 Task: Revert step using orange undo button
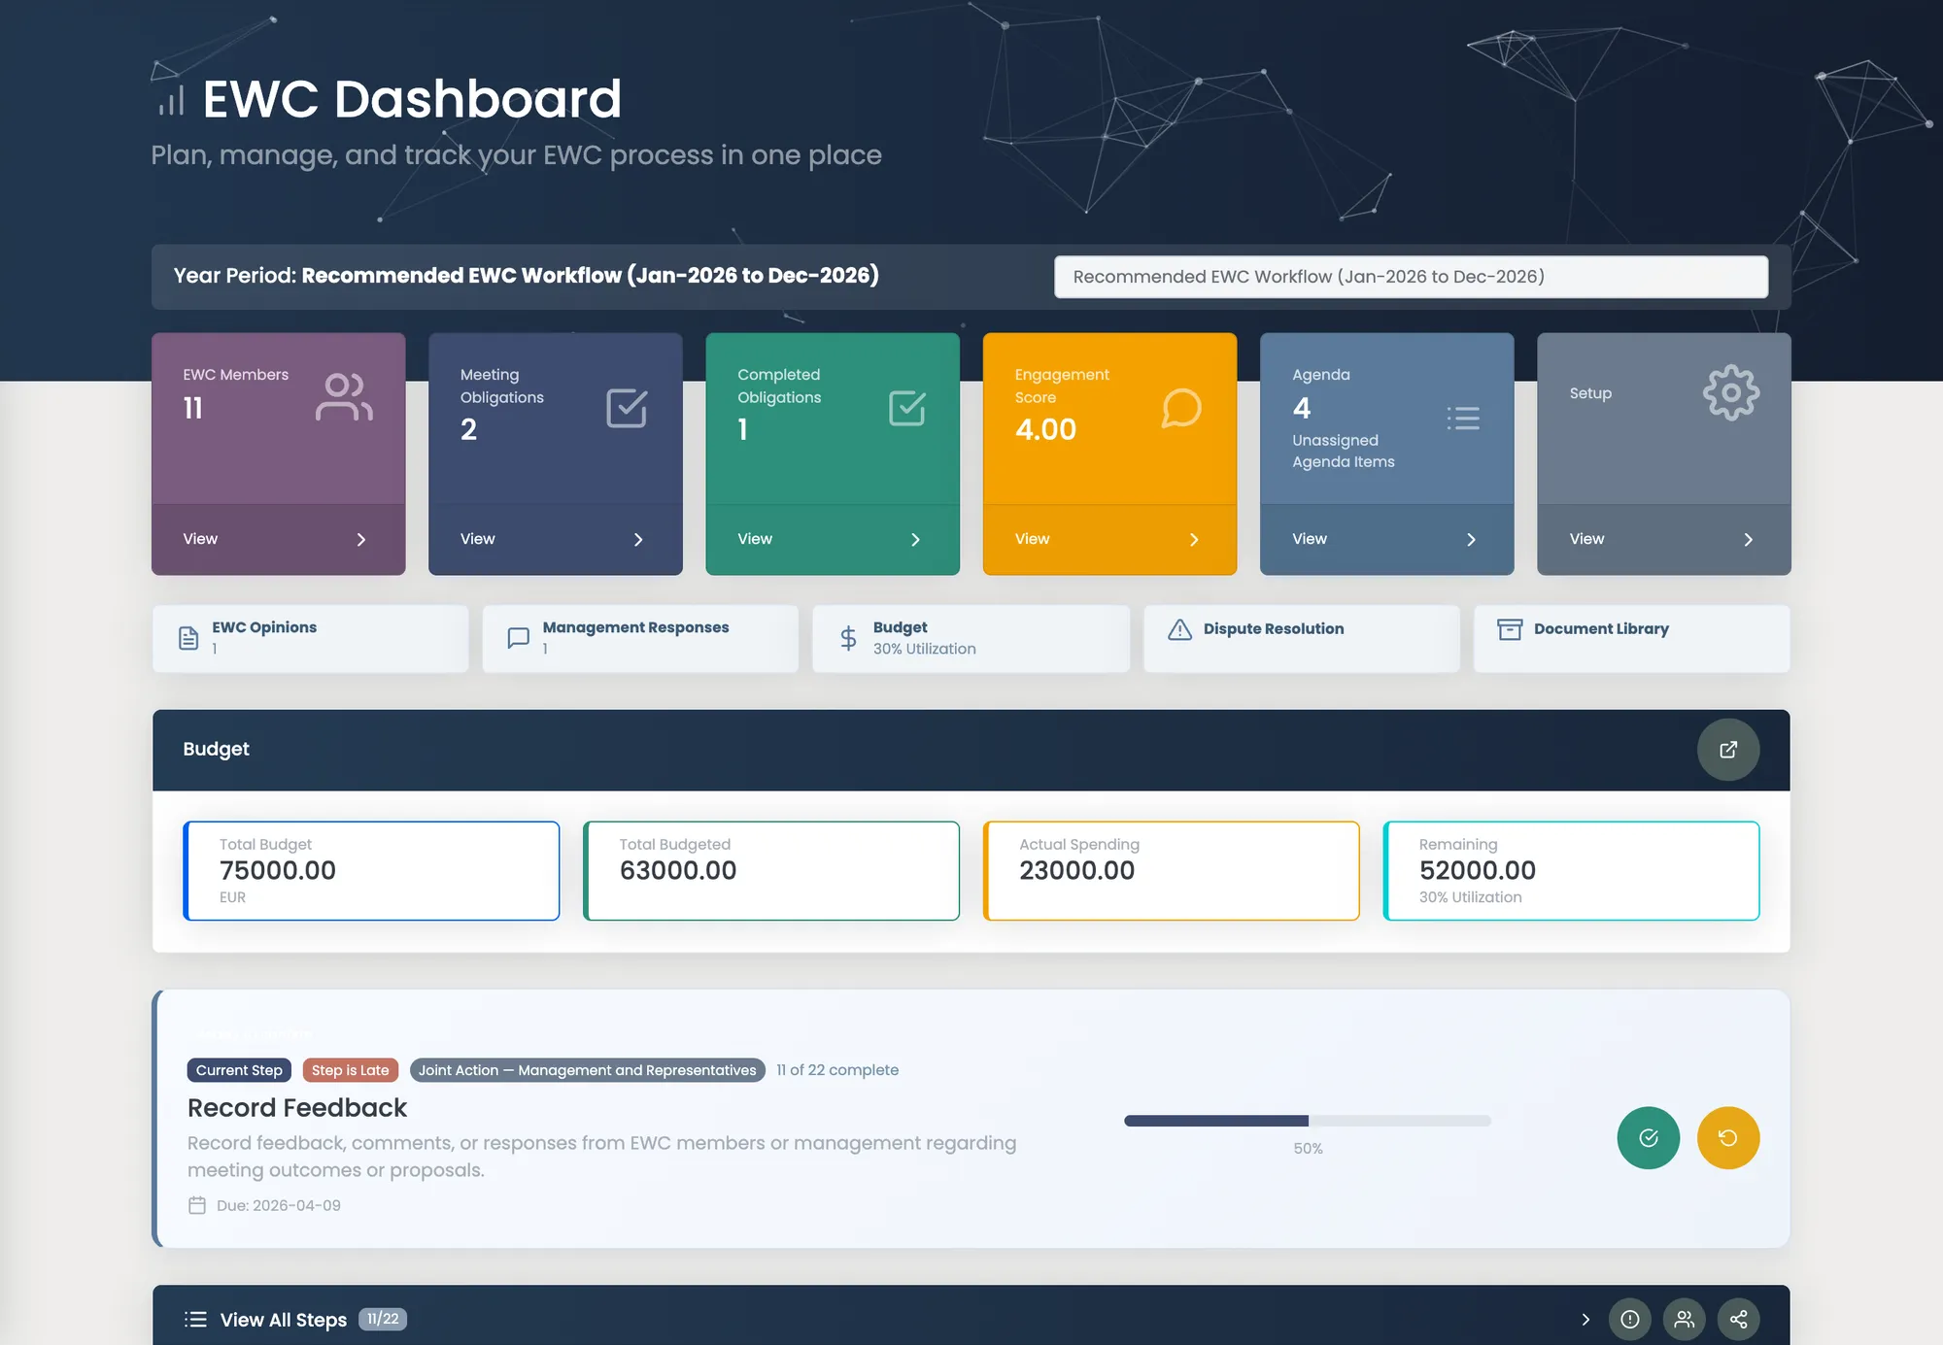click(x=1728, y=1138)
